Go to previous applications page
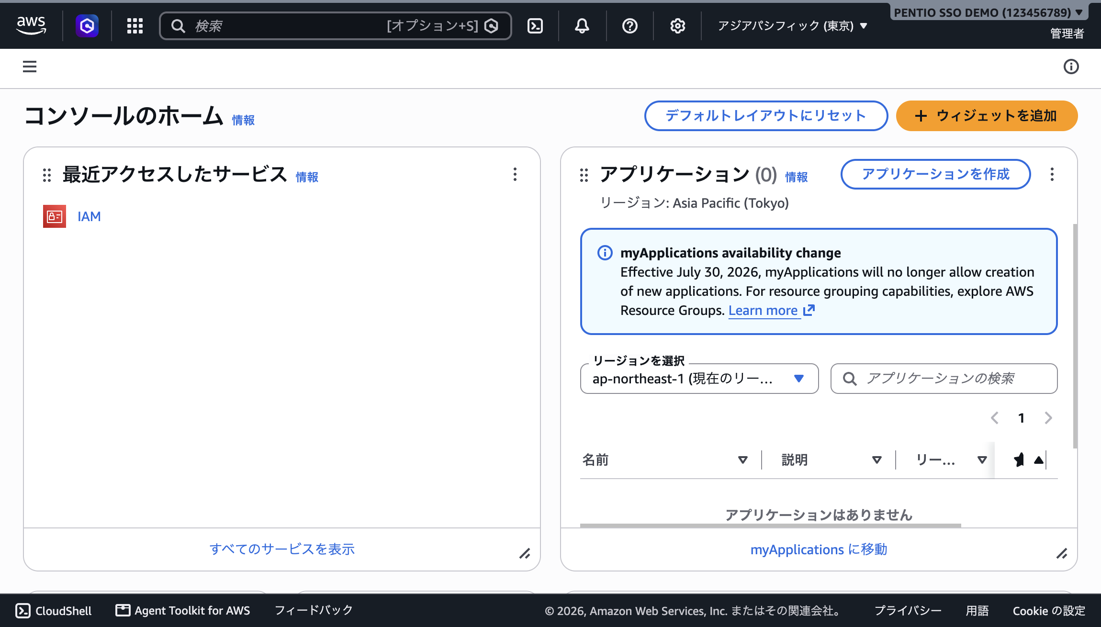Image resolution: width=1101 pixels, height=627 pixels. coord(995,418)
